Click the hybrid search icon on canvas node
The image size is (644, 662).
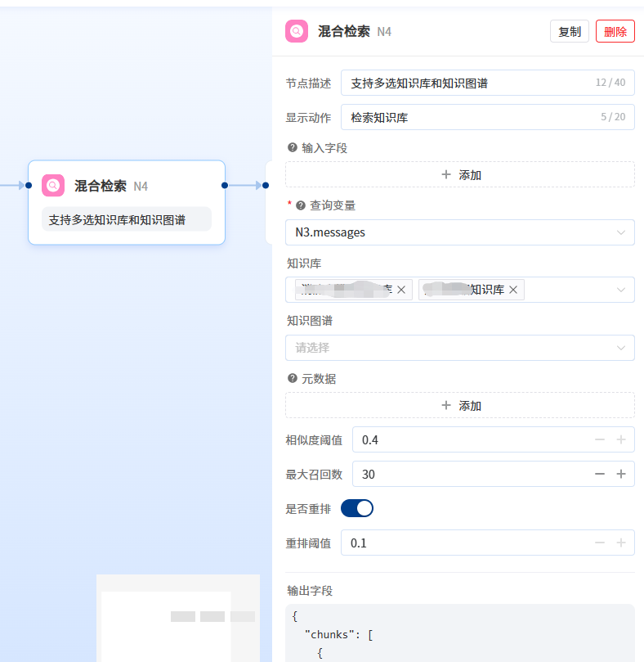(x=53, y=186)
